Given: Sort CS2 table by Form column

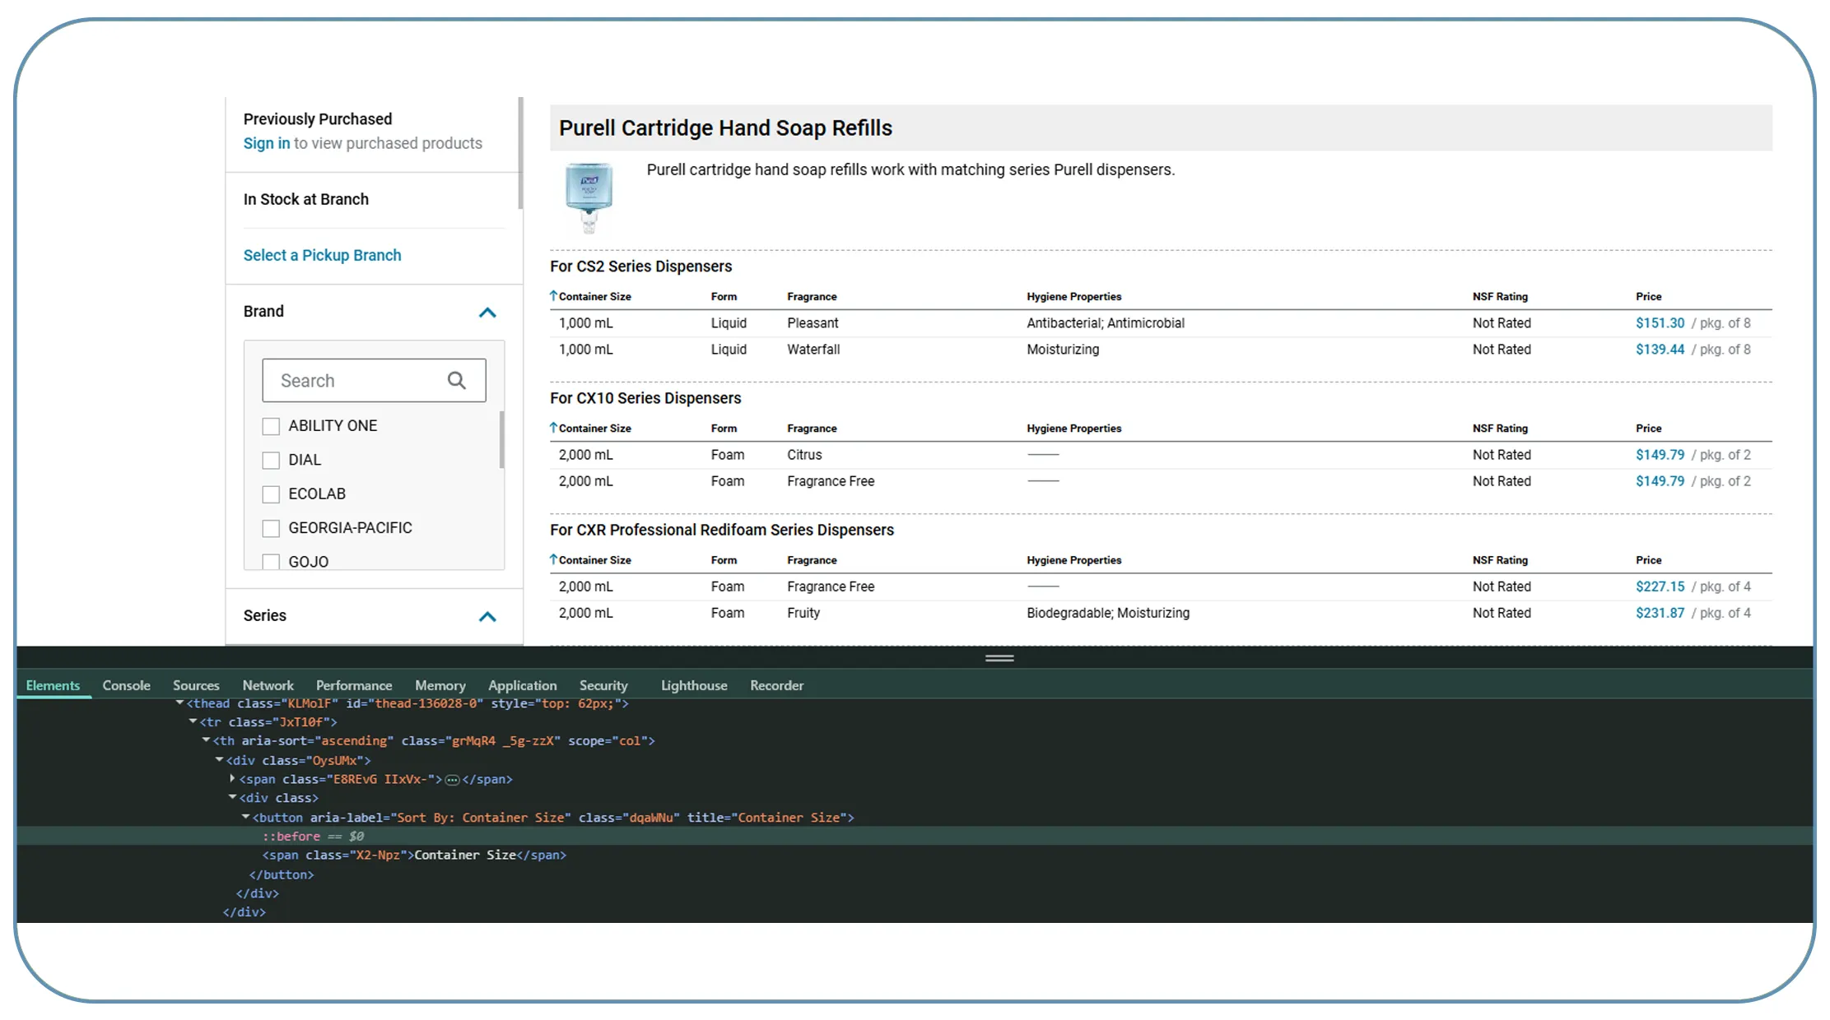Looking at the screenshot, I should click(x=724, y=296).
